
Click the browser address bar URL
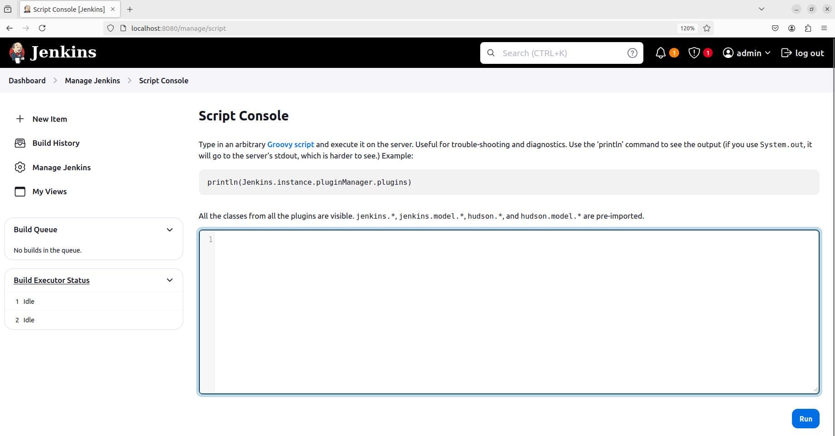coord(179,28)
